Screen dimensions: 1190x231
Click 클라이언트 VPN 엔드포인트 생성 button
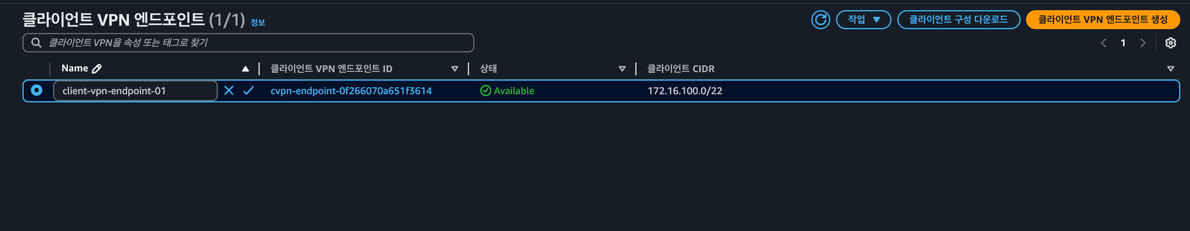(x=1103, y=20)
